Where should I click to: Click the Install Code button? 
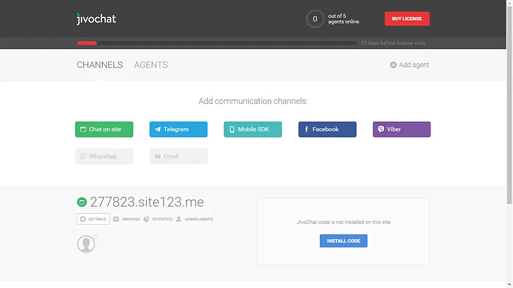[x=343, y=241]
